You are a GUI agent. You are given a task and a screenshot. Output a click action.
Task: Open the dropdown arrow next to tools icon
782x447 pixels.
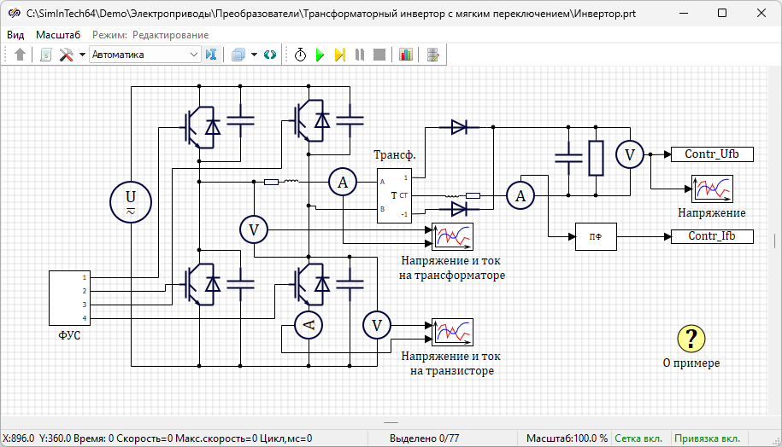[82, 55]
